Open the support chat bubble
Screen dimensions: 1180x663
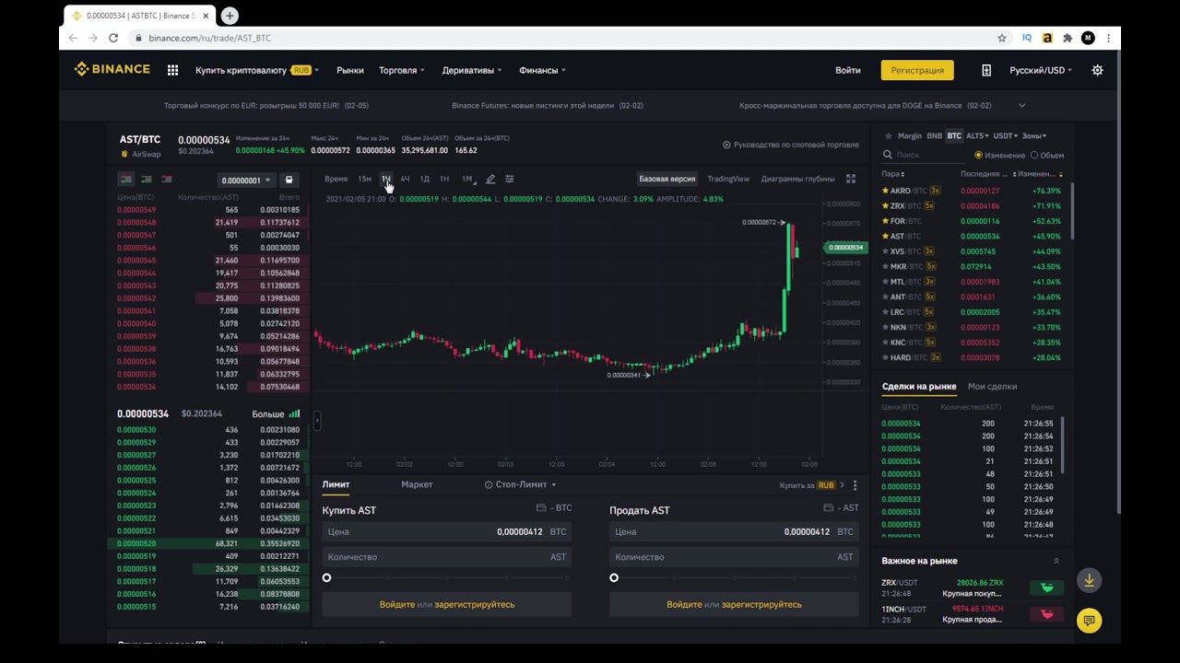click(x=1089, y=621)
